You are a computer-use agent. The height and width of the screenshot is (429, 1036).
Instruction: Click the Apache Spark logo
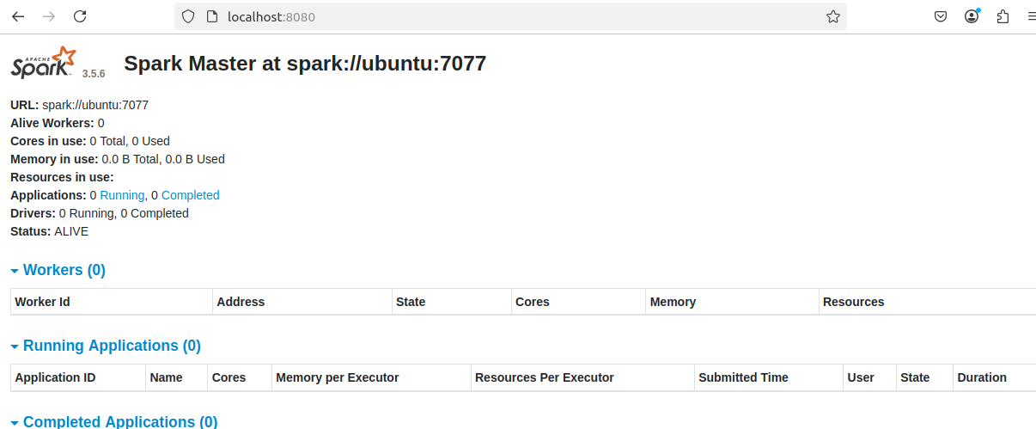pyautogui.click(x=43, y=63)
